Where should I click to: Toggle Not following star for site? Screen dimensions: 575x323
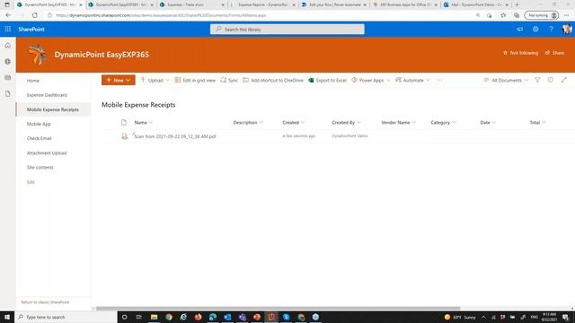[520, 53]
